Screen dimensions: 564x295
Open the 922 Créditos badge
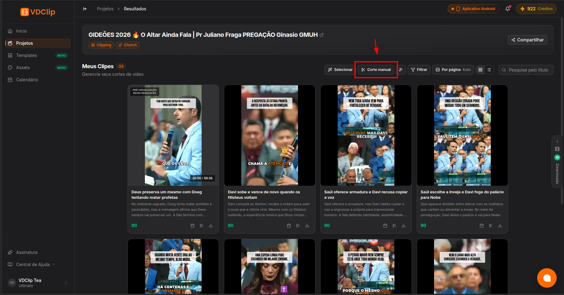coord(536,9)
